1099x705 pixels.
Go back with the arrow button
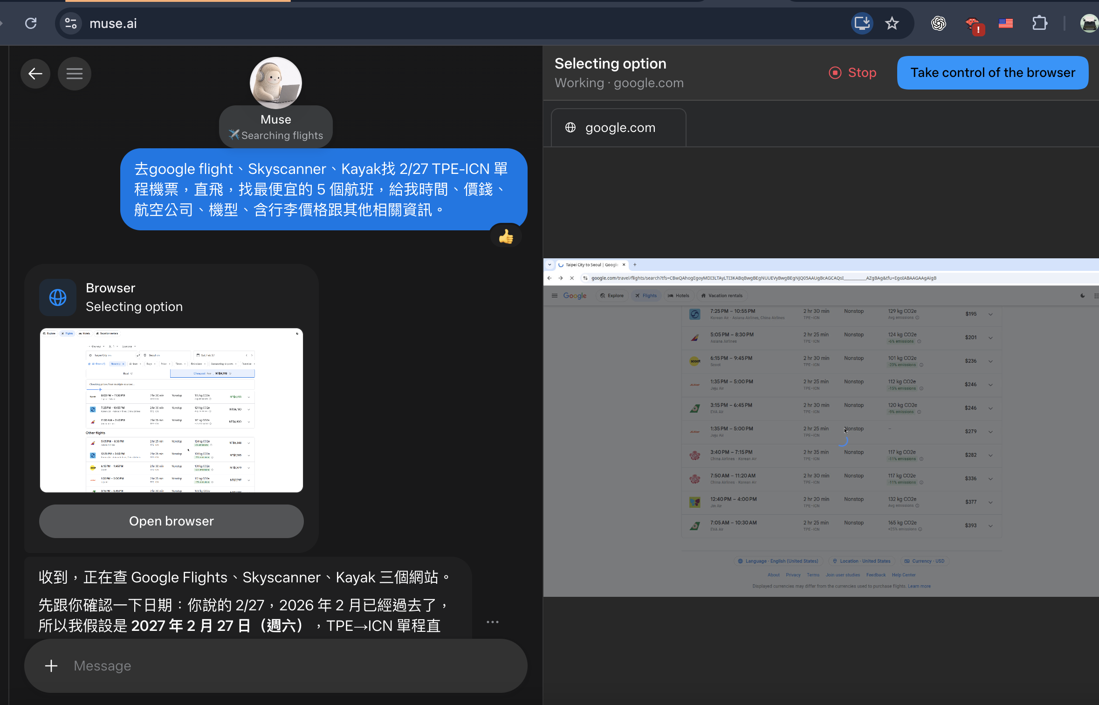pos(35,74)
